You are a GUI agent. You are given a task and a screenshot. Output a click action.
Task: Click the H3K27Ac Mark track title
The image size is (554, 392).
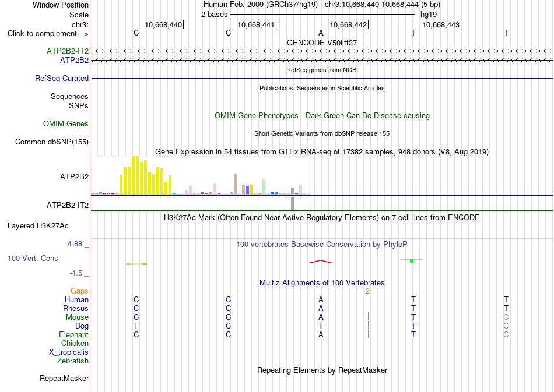(321, 218)
